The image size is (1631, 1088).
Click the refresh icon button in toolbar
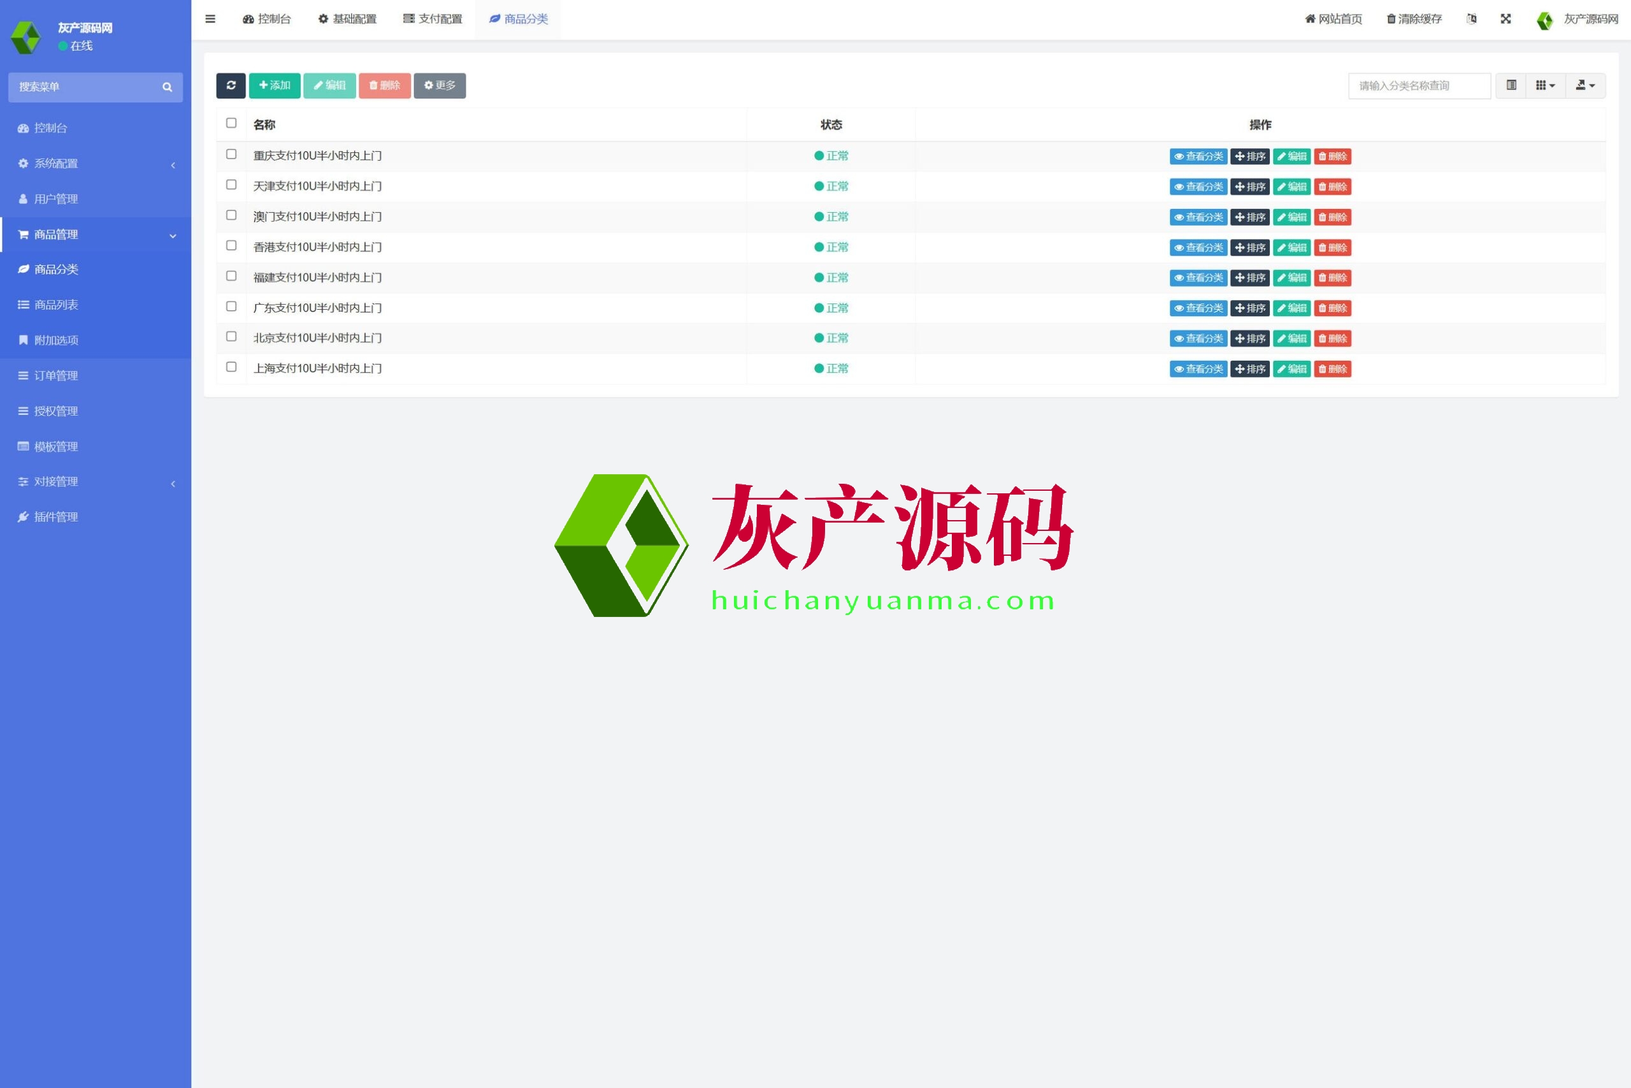click(x=231, y=85)
